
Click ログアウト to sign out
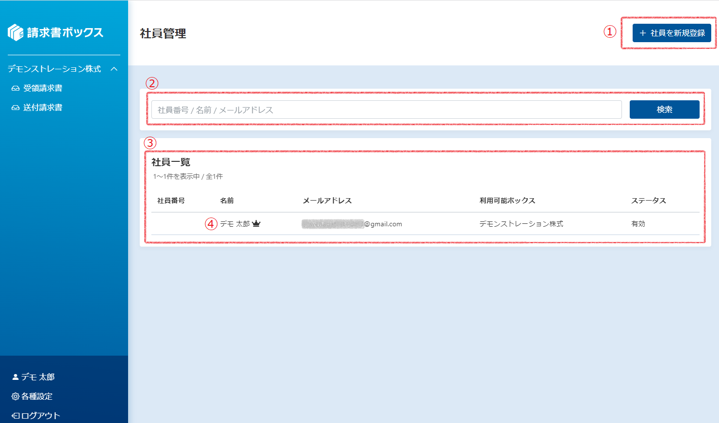pos(40,416)
